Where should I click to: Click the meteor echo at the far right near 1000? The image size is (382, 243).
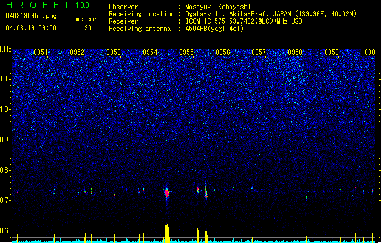372,191
